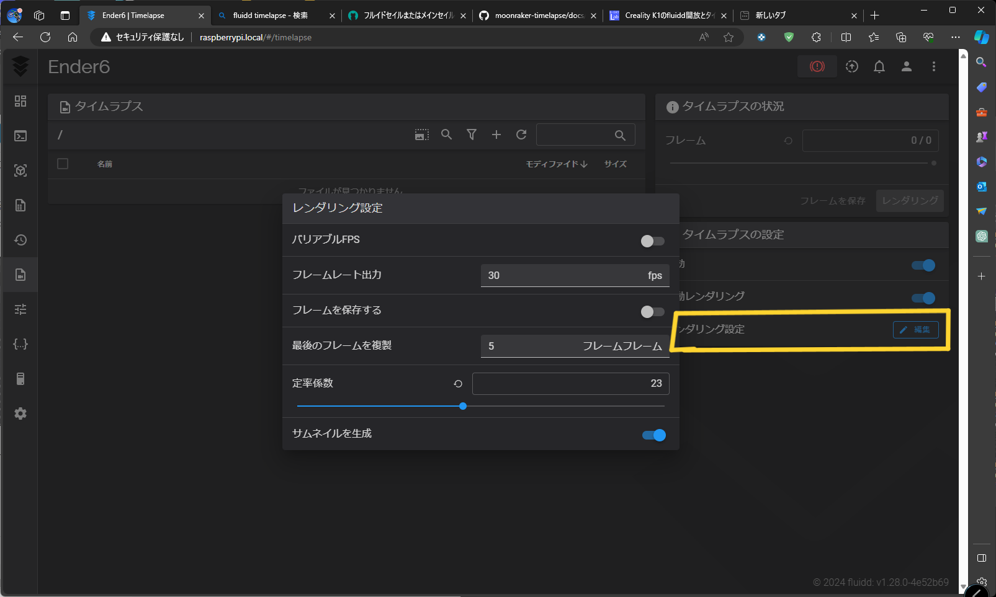Click the 編集 button for レンダリング設定
Screen dimensions: 996x597
[915, 330]
